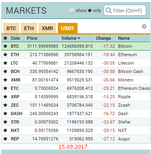151x154 pixels.
Task: Toggle the favorite star for REP
Action: (5, 139)
